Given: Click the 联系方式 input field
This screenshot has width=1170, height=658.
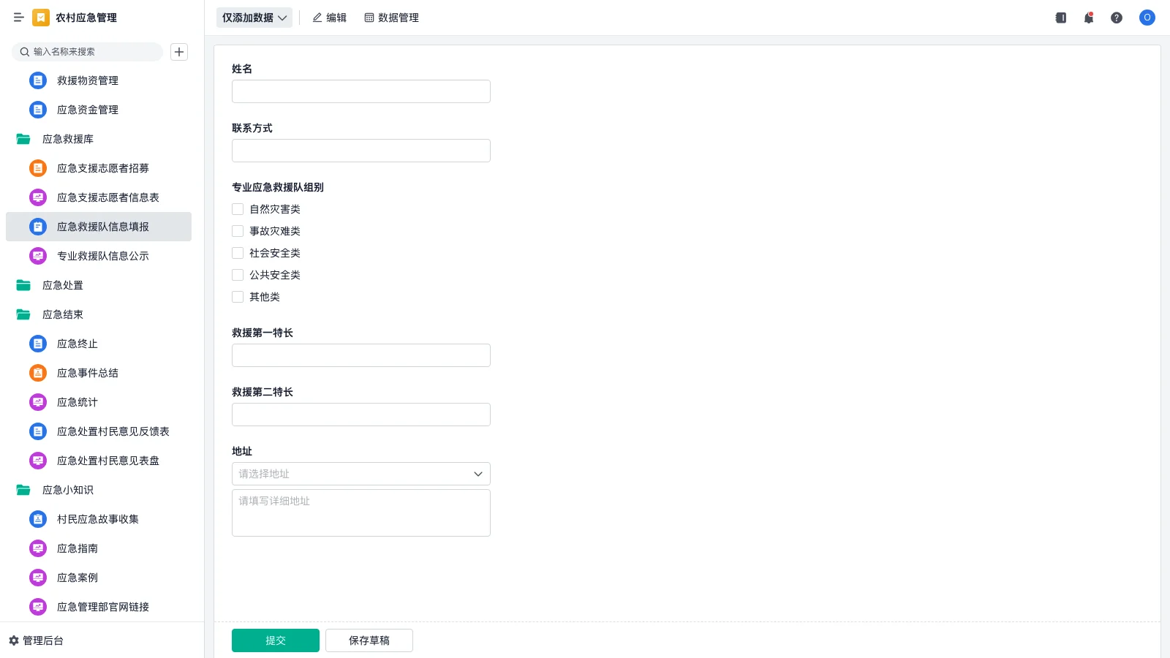Looking at the screenshot, I should click(361, 151).
